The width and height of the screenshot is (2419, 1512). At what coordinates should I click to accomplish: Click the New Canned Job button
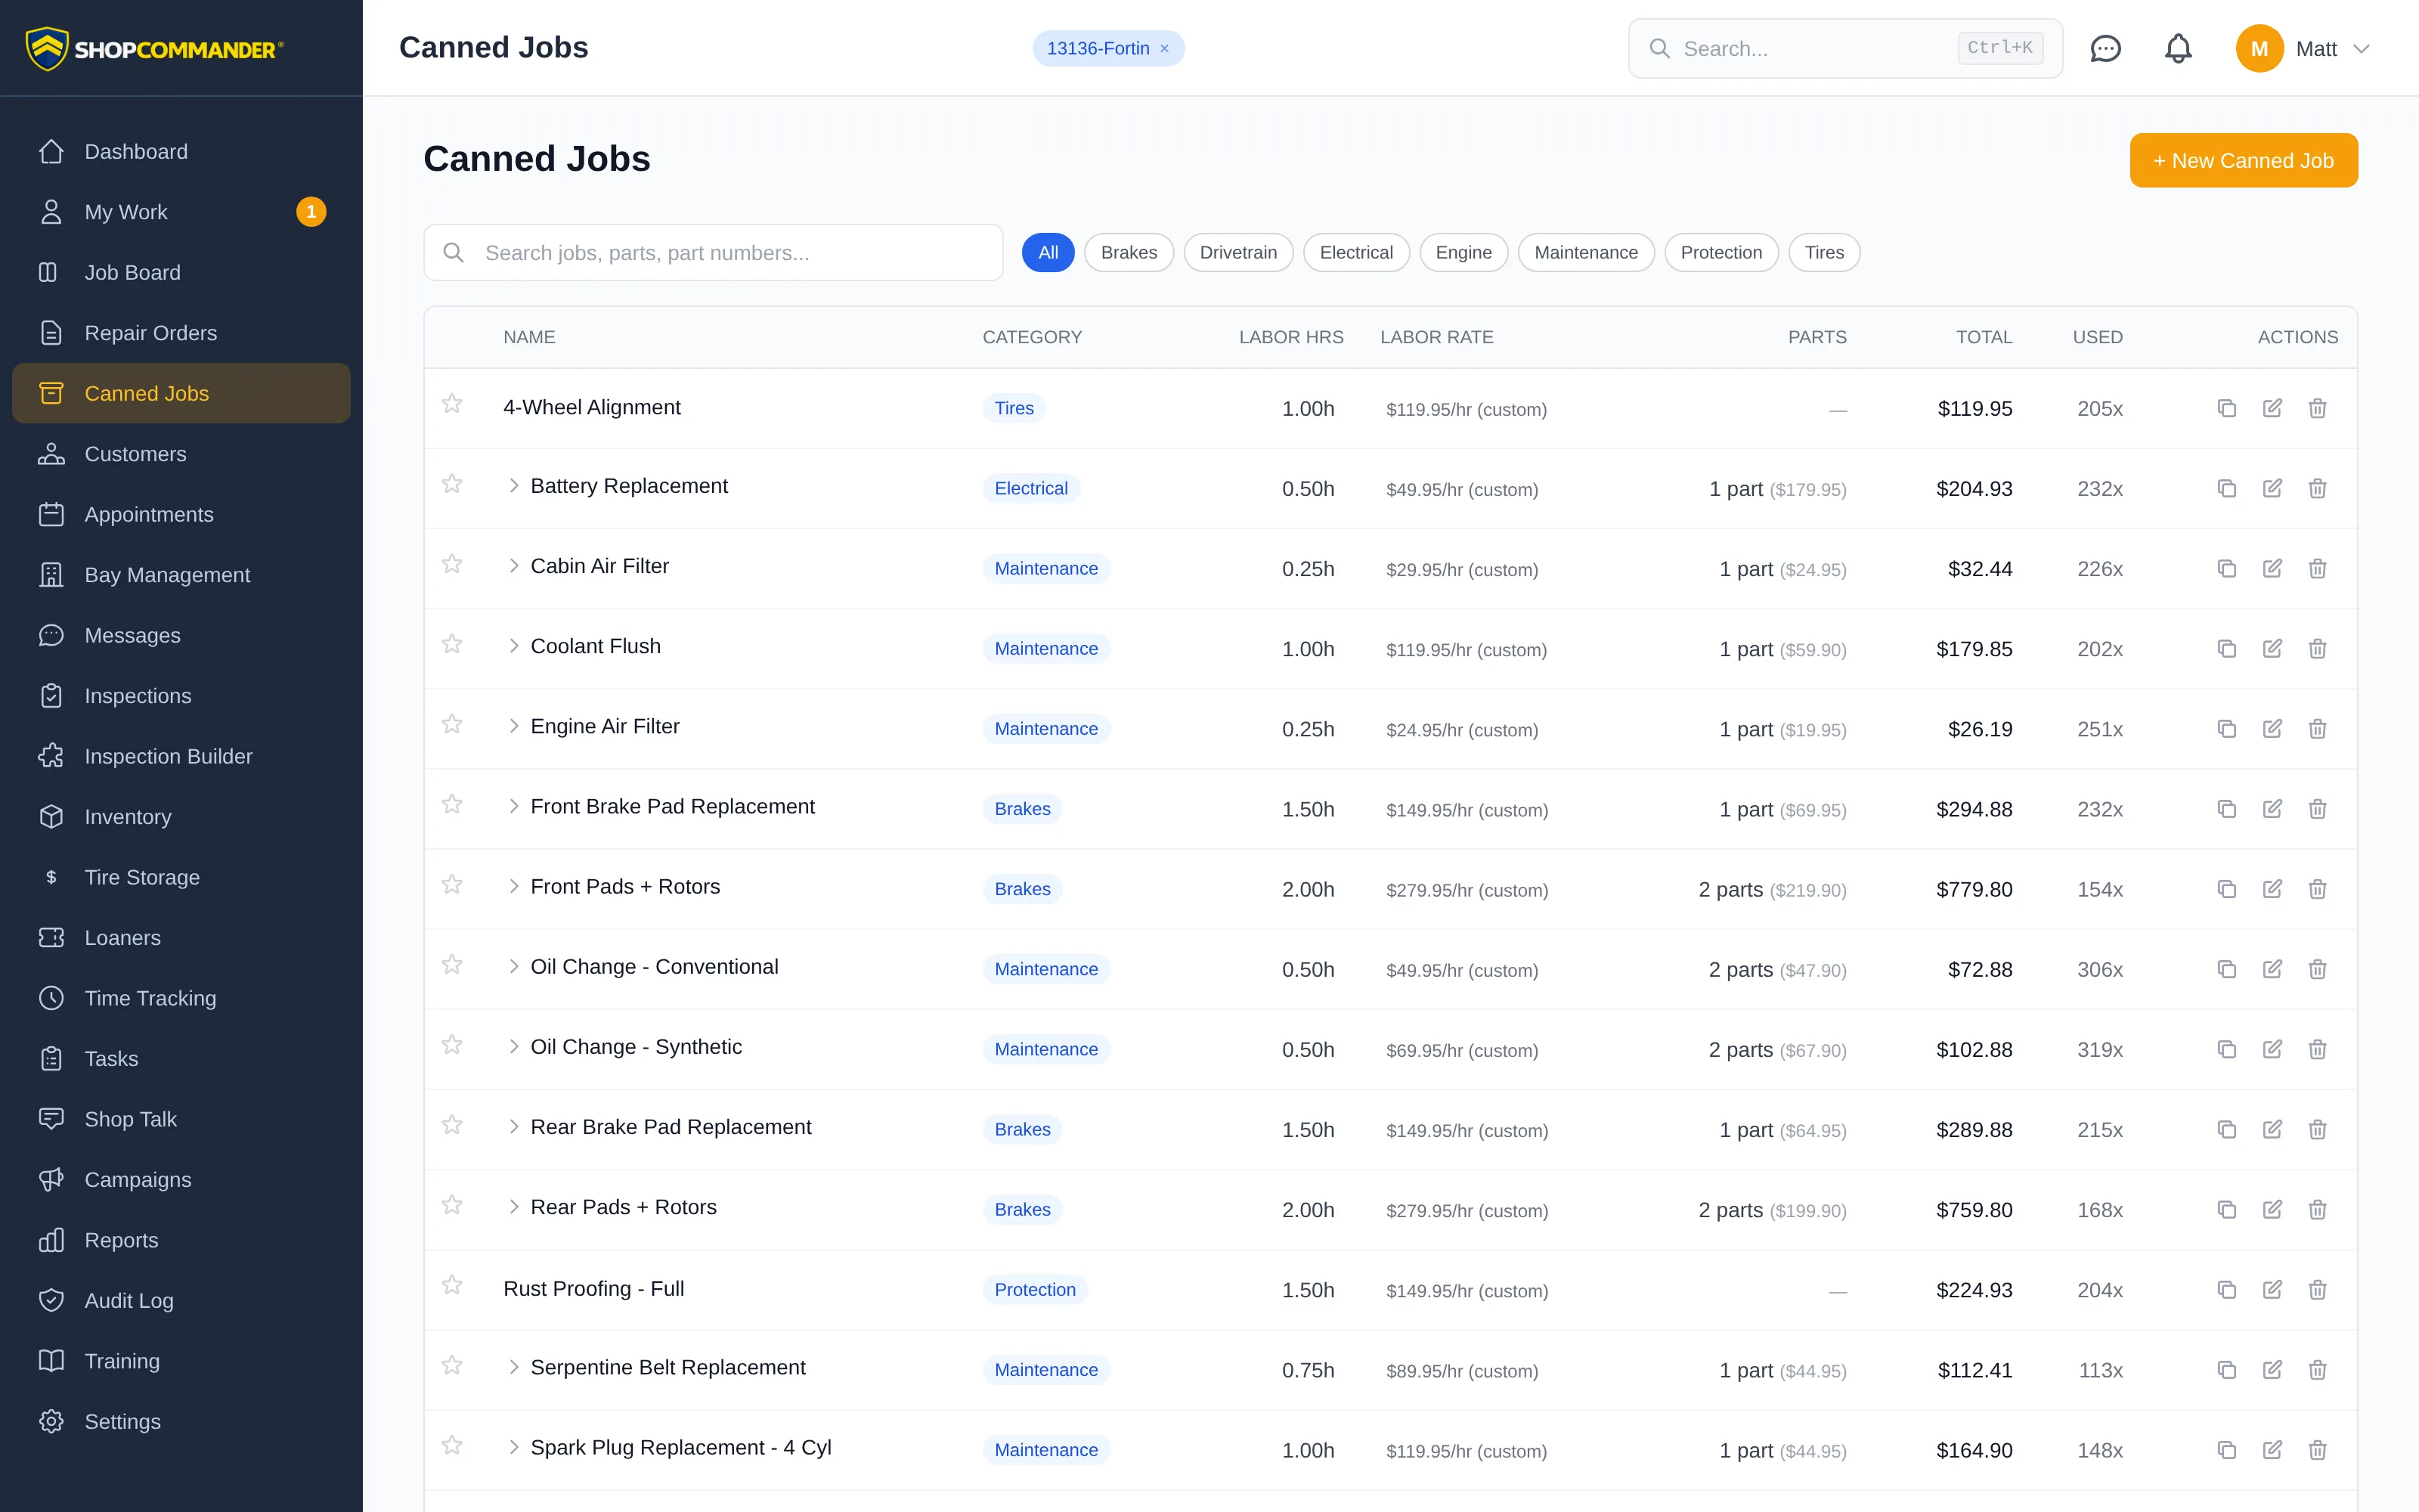pyautogui.click(x=2243, y=160)
